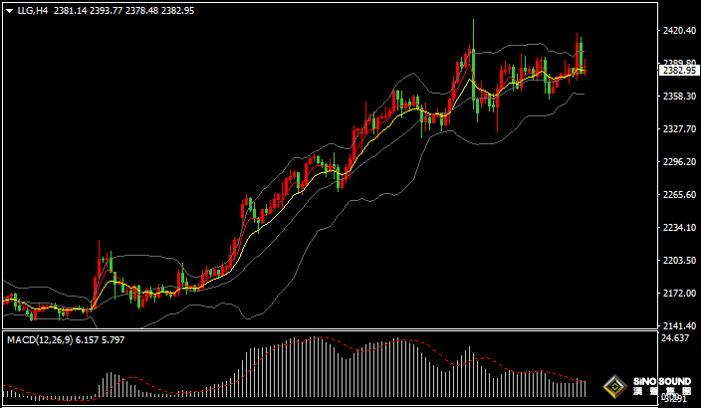
Task: Click the 2141.40 price axis label
Action: pos(679,326)
